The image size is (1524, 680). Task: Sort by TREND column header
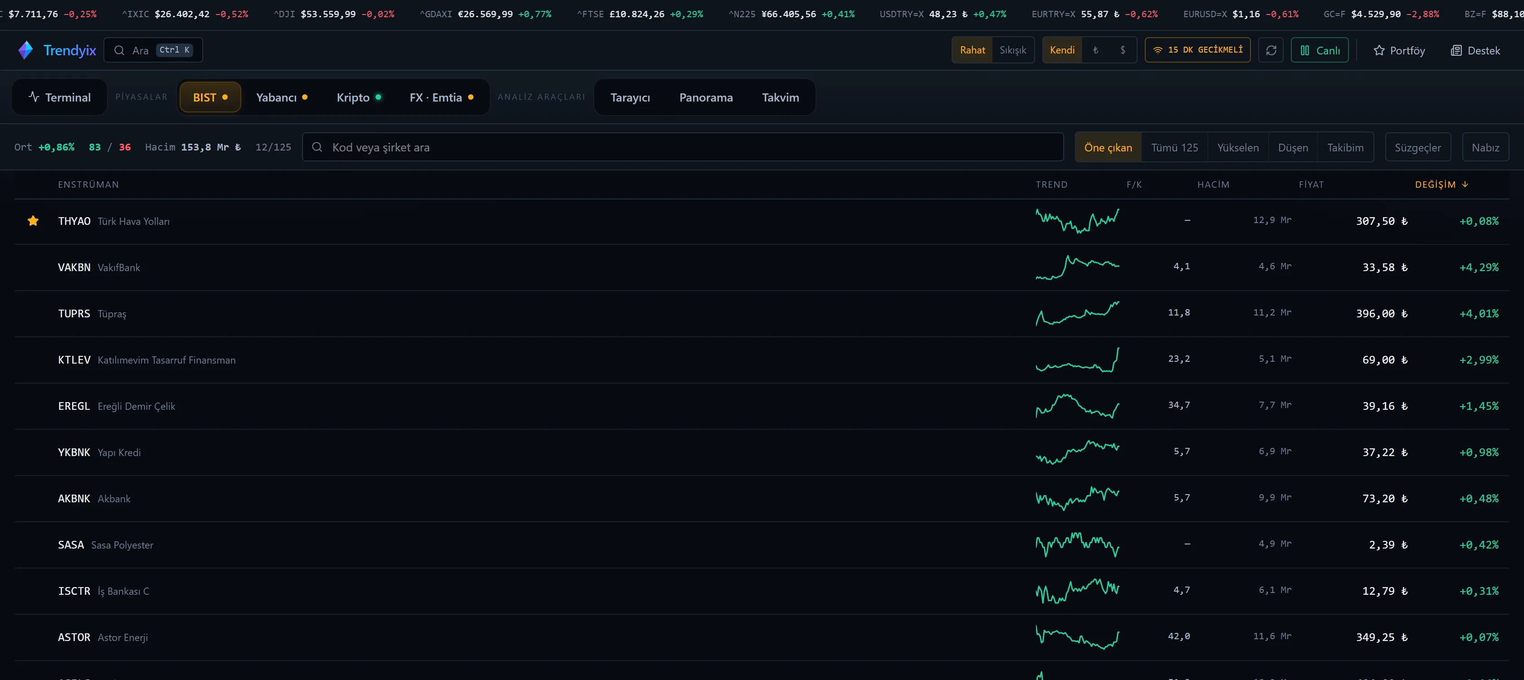tap(1051, 185)
